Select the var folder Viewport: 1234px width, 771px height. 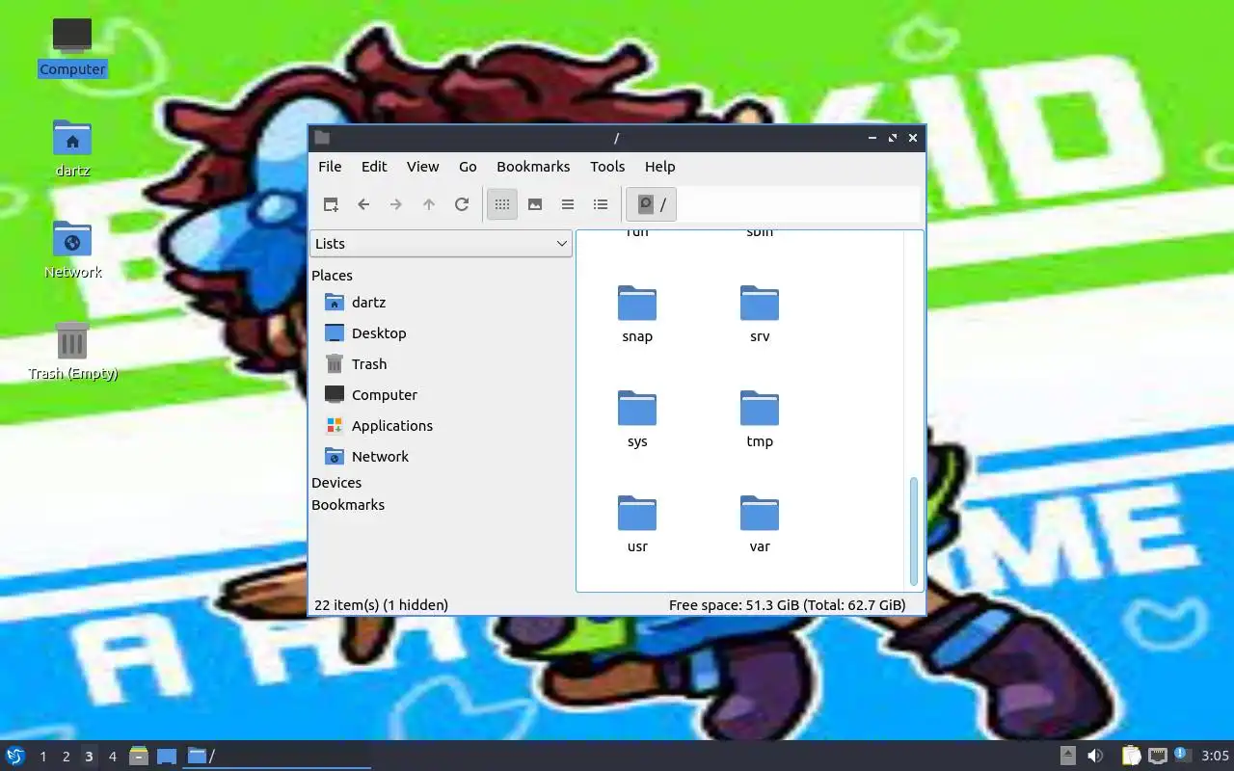(x=760, y=525)
